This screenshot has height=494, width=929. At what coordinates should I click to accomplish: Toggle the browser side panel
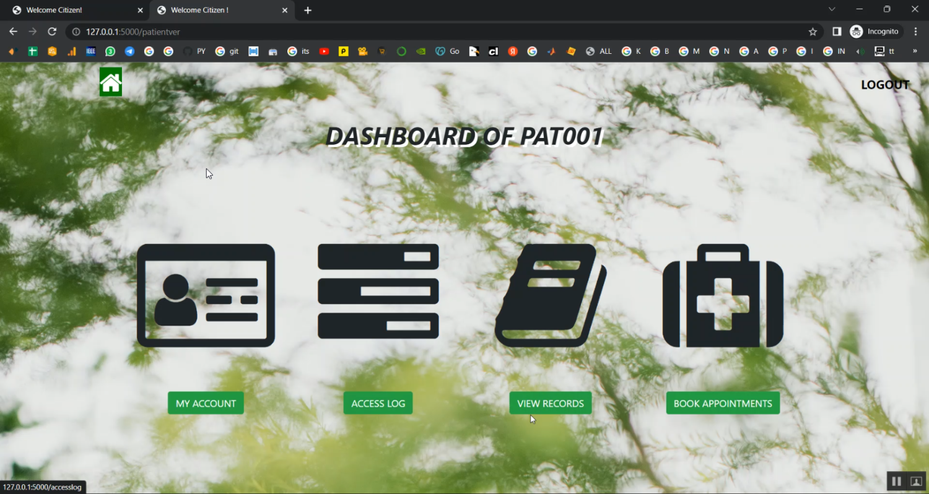[837, 32]
